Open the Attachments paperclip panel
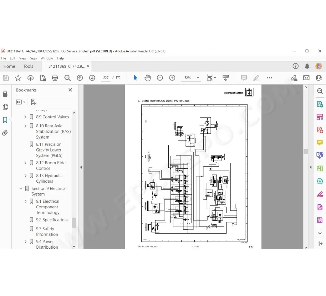This screenshot has width=326, height=296. 5,133
